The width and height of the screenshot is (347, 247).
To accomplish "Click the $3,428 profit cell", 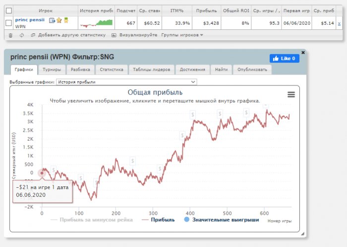I will coord(207,23).
